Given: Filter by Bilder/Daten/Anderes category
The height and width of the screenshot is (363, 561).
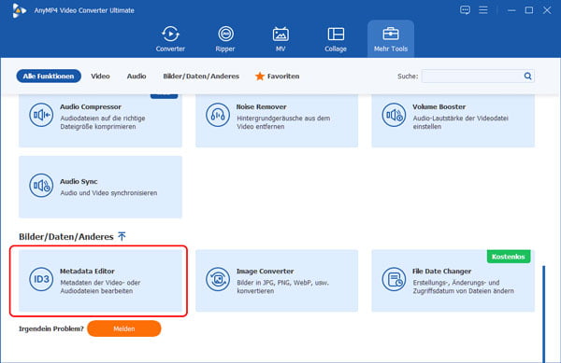Looking at the screenshot, I should tap(201, 76).
